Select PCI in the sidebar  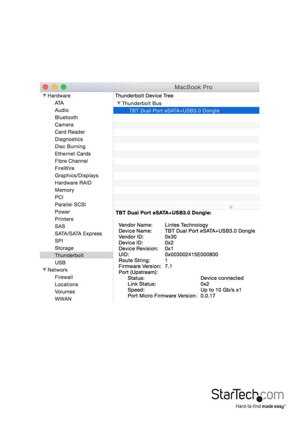(59, 197)
